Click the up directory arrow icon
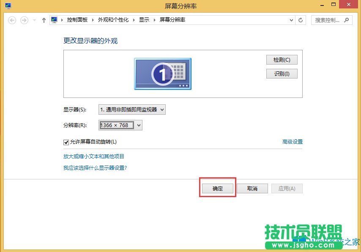 click(x=44, y=19)
